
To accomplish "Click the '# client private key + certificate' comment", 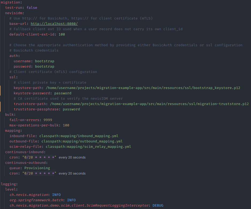I will point(50,82).
